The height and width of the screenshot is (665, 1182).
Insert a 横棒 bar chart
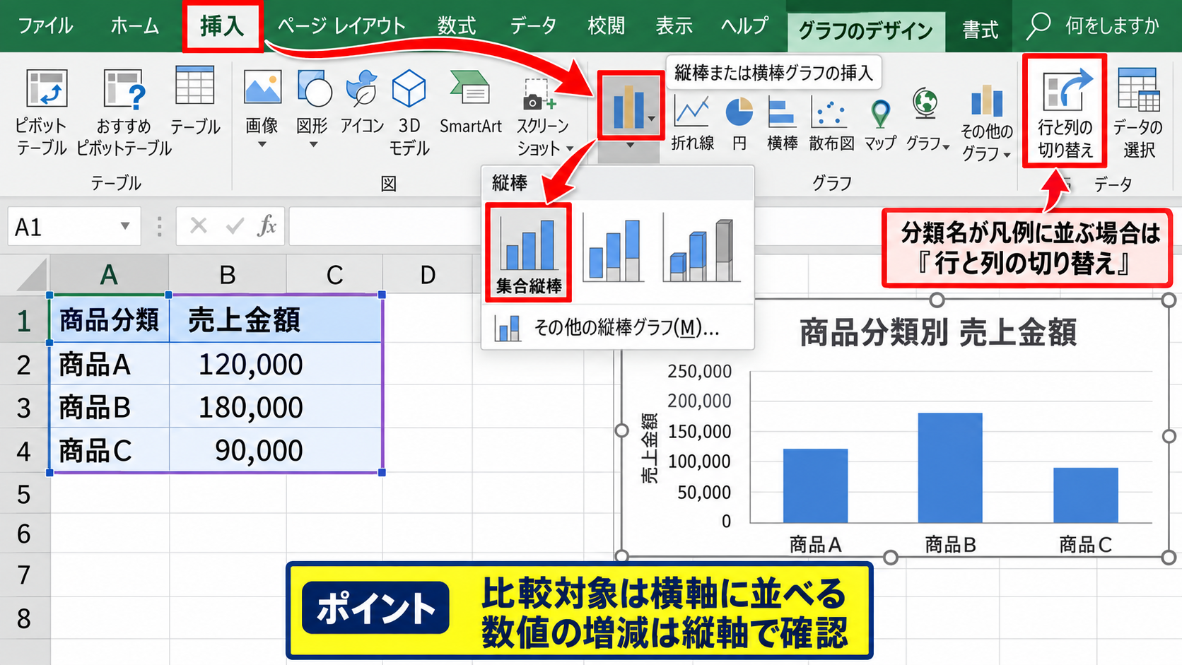click(x=782, y=124)
